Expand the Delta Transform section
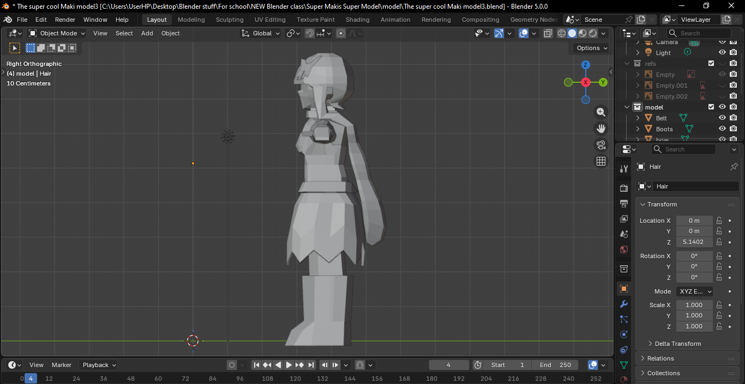 (x=677, y=344)
